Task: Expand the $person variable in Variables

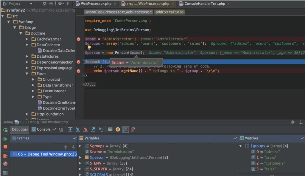Action: coord(80,157)
